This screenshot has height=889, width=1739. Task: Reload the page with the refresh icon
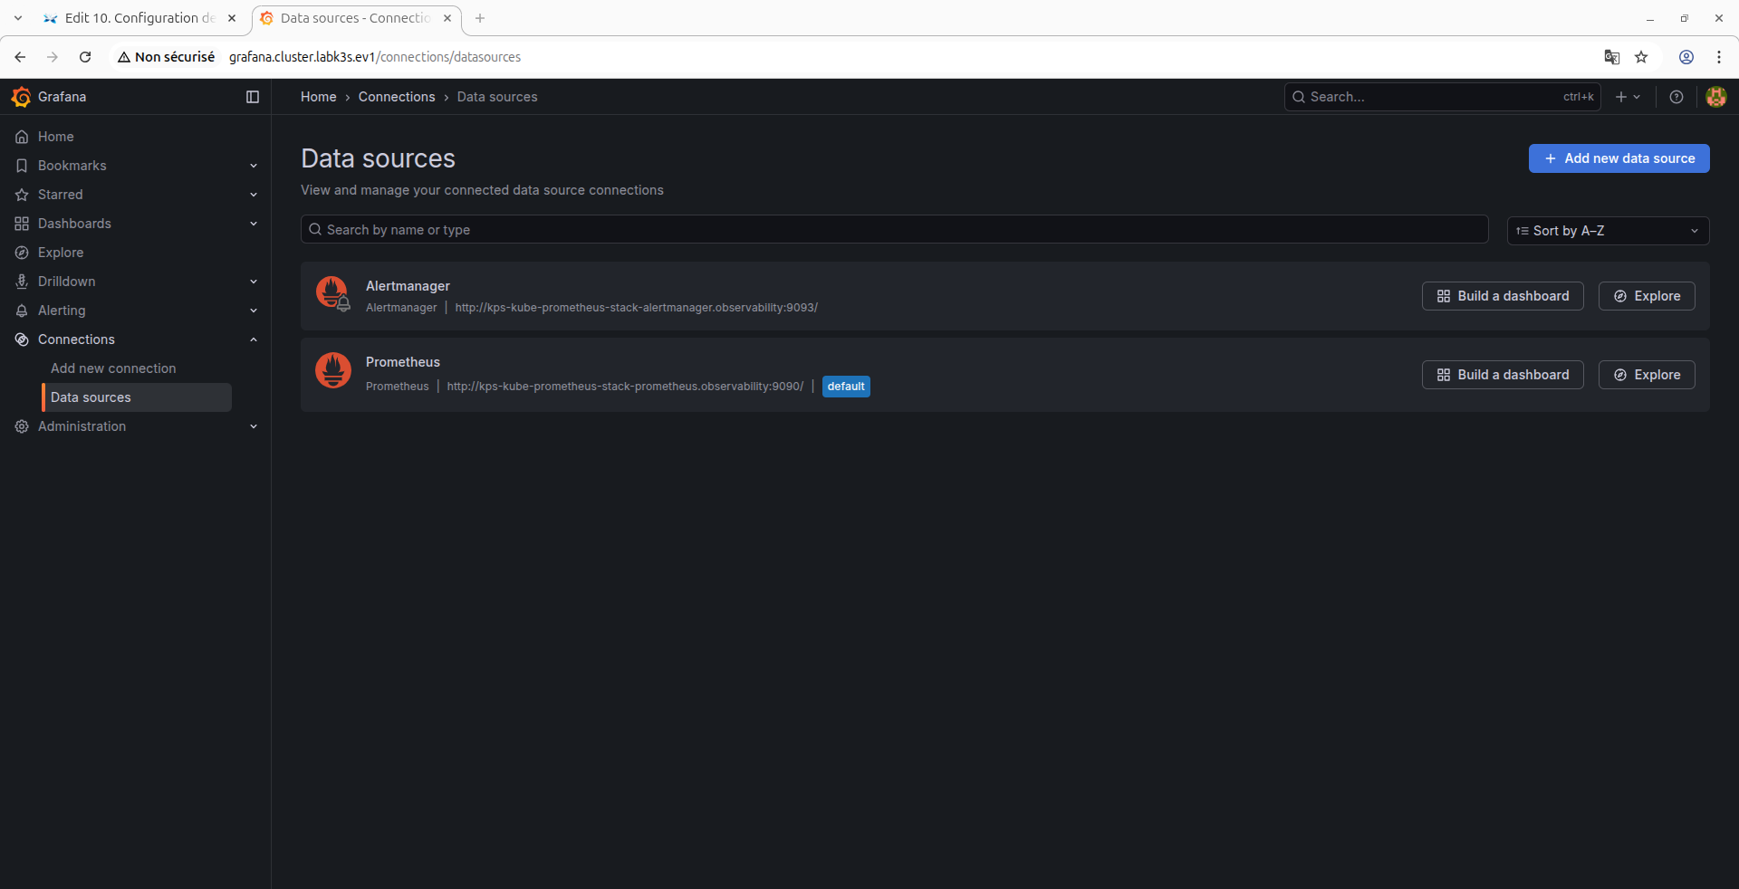(x=85, y=57)
